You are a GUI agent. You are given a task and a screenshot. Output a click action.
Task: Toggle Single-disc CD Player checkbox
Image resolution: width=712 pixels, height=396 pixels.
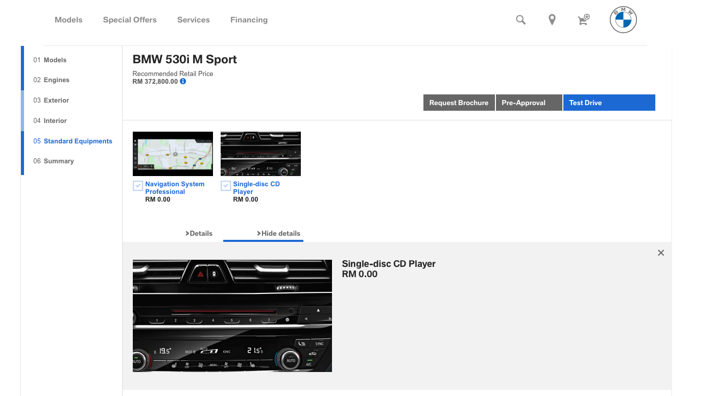tap(225, 186)
